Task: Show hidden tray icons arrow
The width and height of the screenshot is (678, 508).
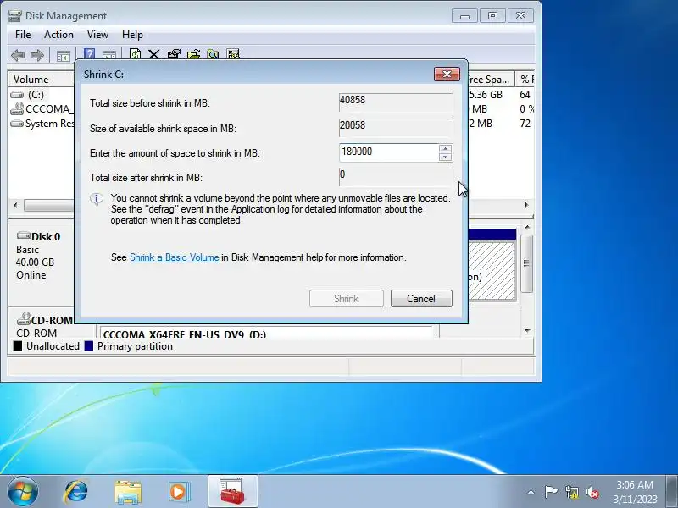Action: pos(531,492)
